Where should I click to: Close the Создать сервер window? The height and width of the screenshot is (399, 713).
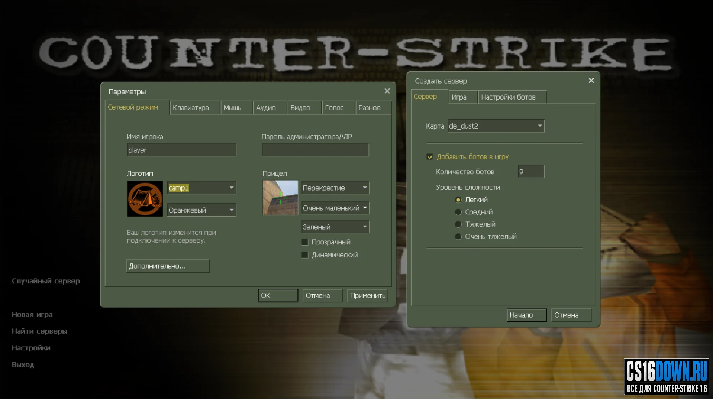[591, 81]
